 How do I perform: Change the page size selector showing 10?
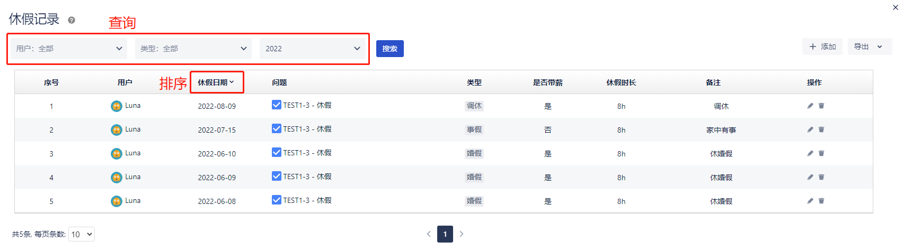tap(82, 234)
